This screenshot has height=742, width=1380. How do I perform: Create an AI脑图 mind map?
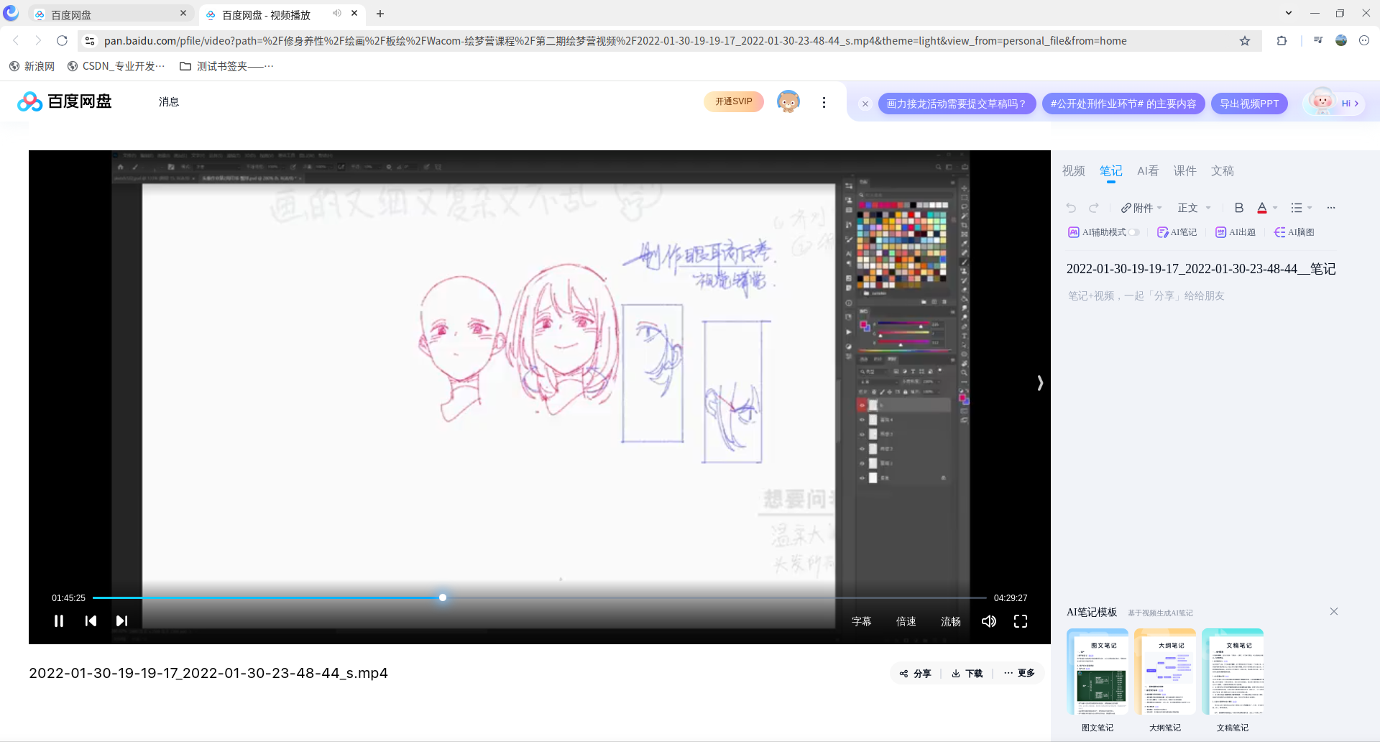point(1294,232)
